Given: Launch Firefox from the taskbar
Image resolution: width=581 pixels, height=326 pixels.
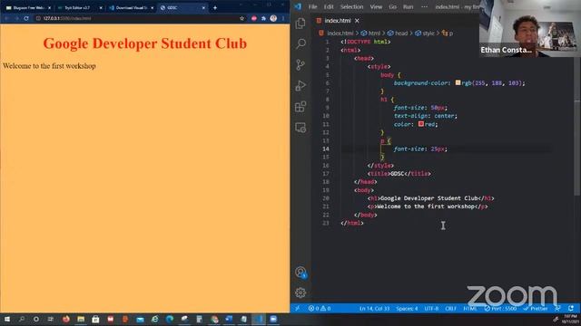Looking at the screenshot, I should [66, 319].
